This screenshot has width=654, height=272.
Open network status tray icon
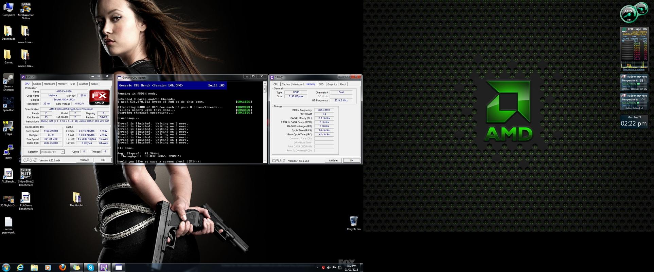click(x=339, y=268)
